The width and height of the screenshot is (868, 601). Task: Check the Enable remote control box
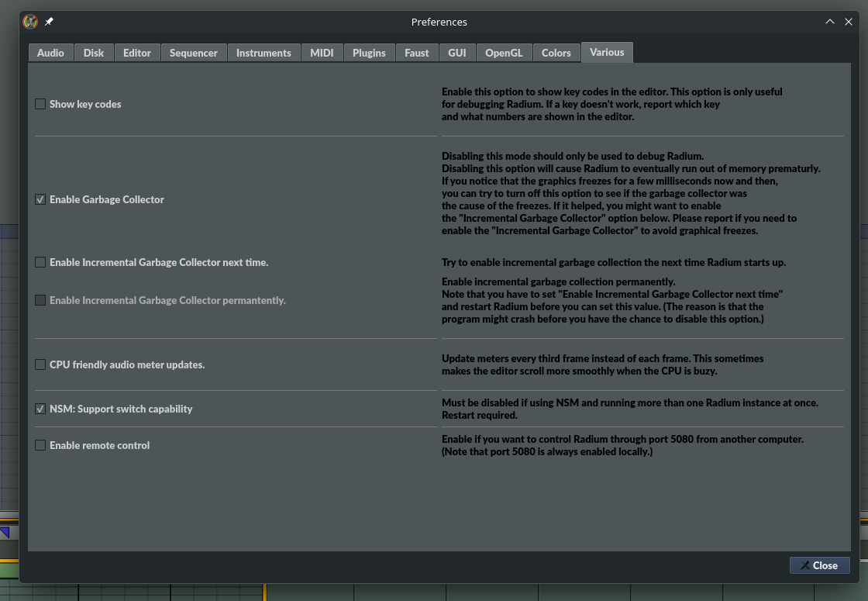tap(40, 445)
